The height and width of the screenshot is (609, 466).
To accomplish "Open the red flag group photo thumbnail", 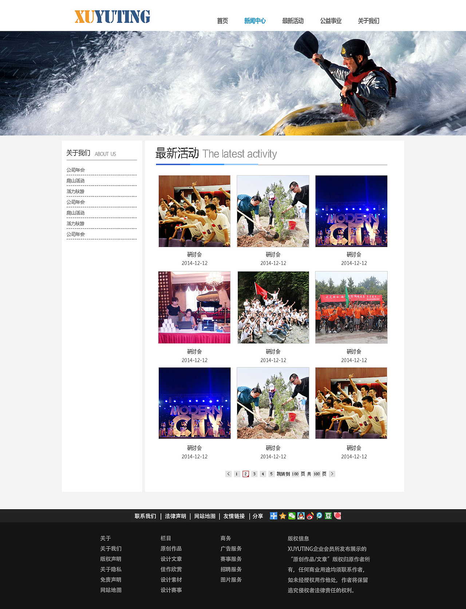I will coord(273,307).
